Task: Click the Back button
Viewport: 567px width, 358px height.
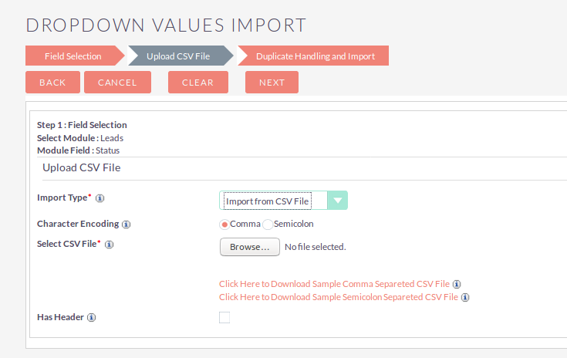Action: coord(52,82)
